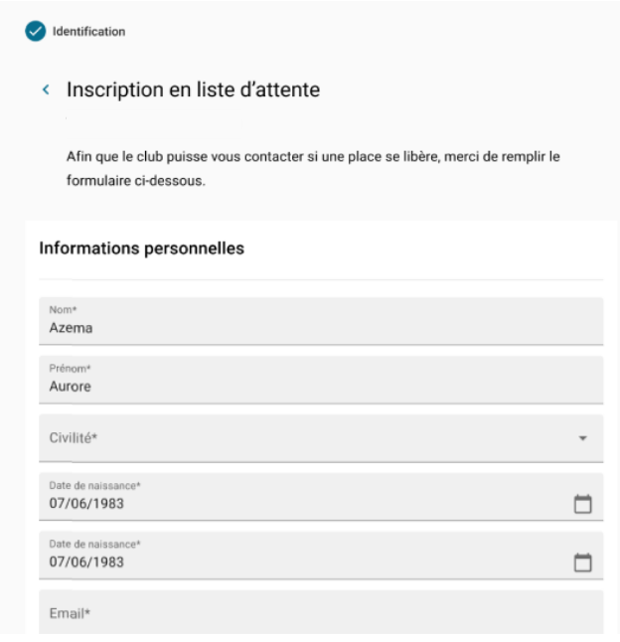Click the lower "Date de naissance*" label

[x=91, y=546]
